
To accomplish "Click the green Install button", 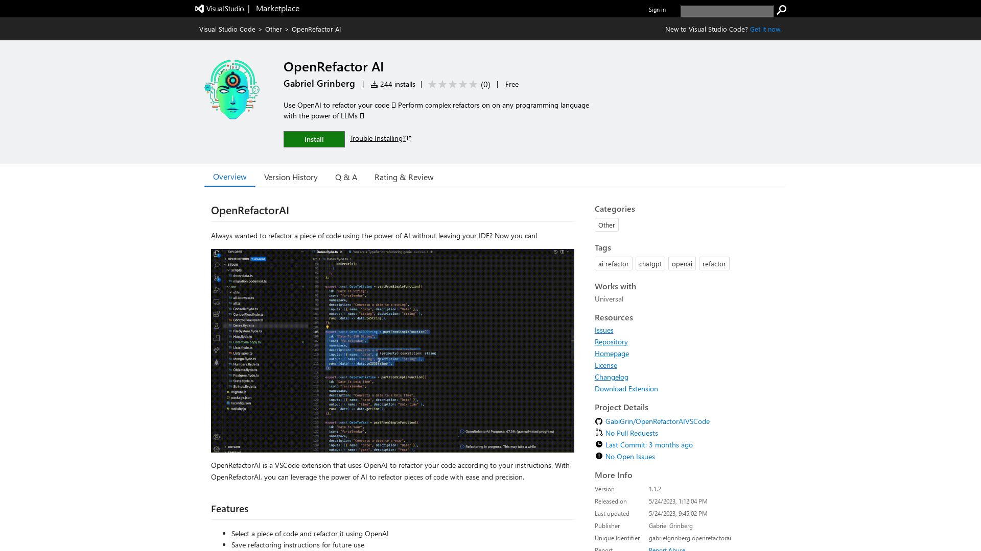I will (314, 139).
